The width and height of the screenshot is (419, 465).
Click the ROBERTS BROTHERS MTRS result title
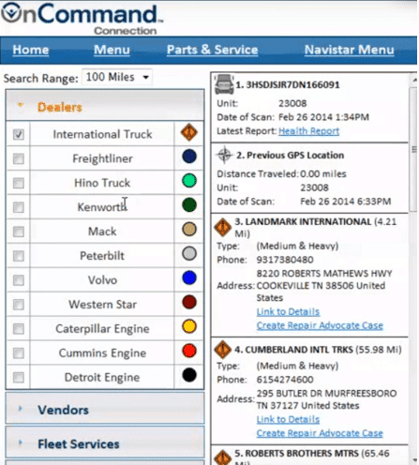point(296,454)
